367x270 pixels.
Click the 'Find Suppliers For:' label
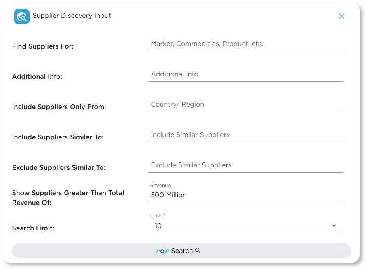click(43, 46)
